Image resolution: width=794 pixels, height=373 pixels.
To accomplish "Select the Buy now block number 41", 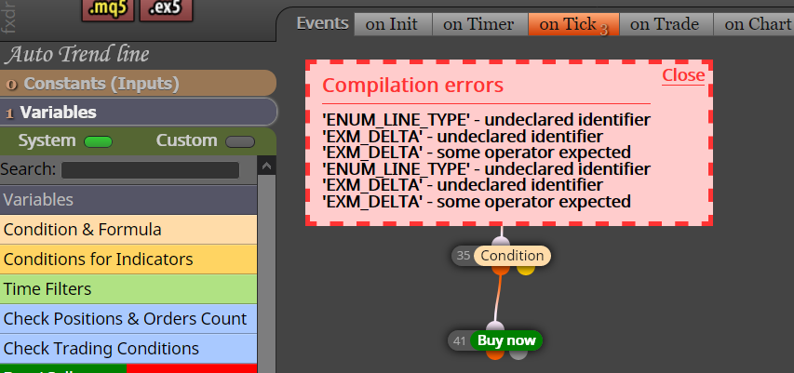I will [506, 340].
